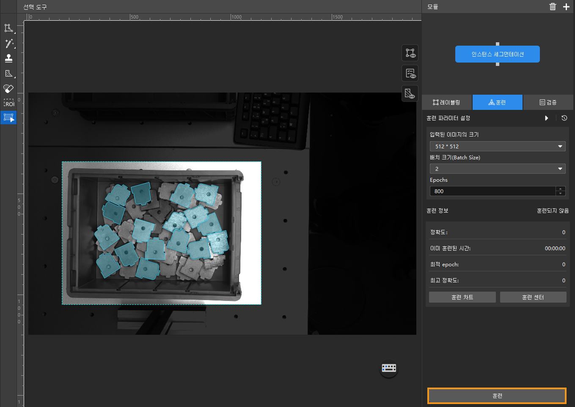Select the eraser tool
Image resolution: width=575 pixels, height=407 pixels.
coord(8,88)
